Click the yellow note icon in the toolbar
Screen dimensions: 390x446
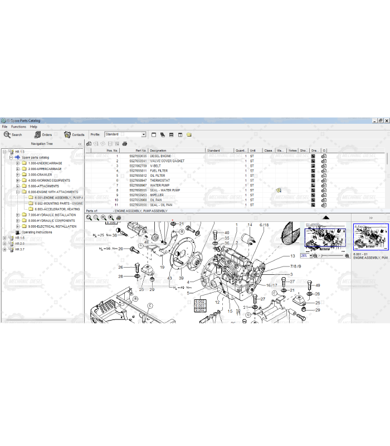[189, 134]
